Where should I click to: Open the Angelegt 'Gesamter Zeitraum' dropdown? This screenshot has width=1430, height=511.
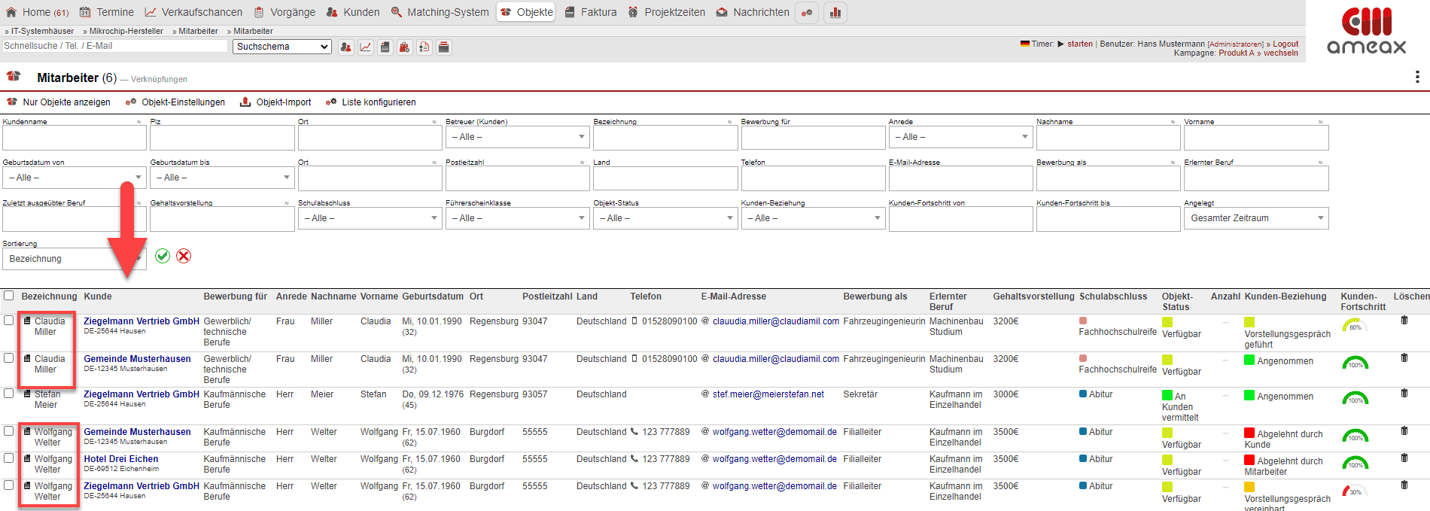click(x=1255, y=218)
